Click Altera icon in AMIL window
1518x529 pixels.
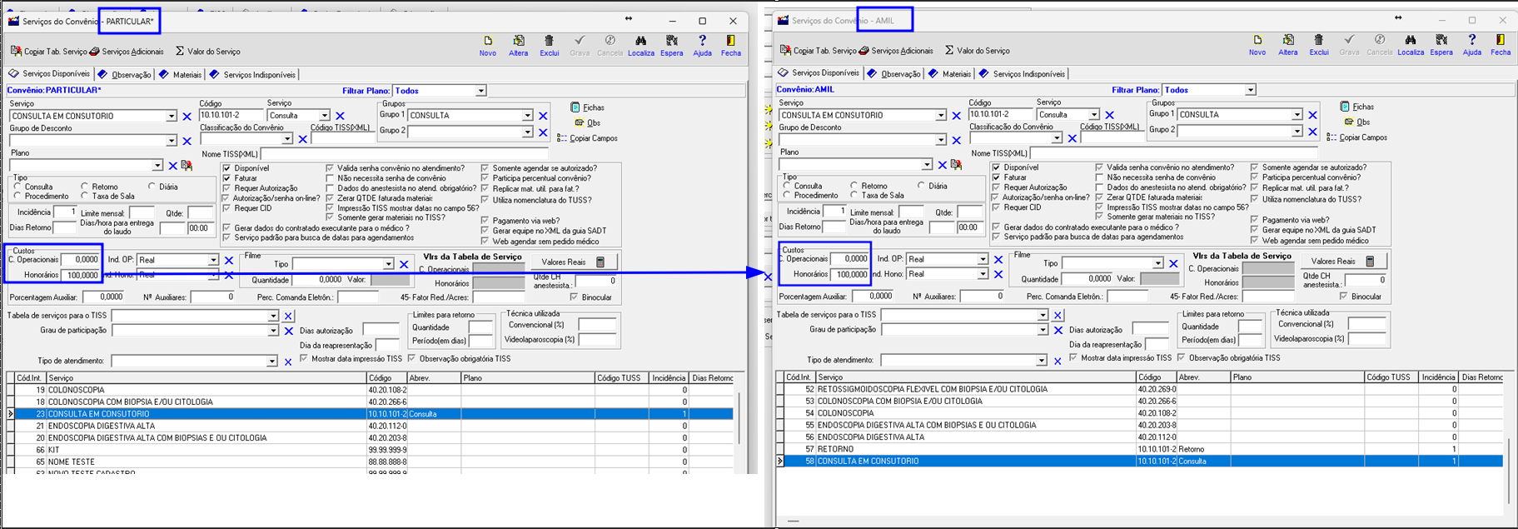pos(1288,45)
